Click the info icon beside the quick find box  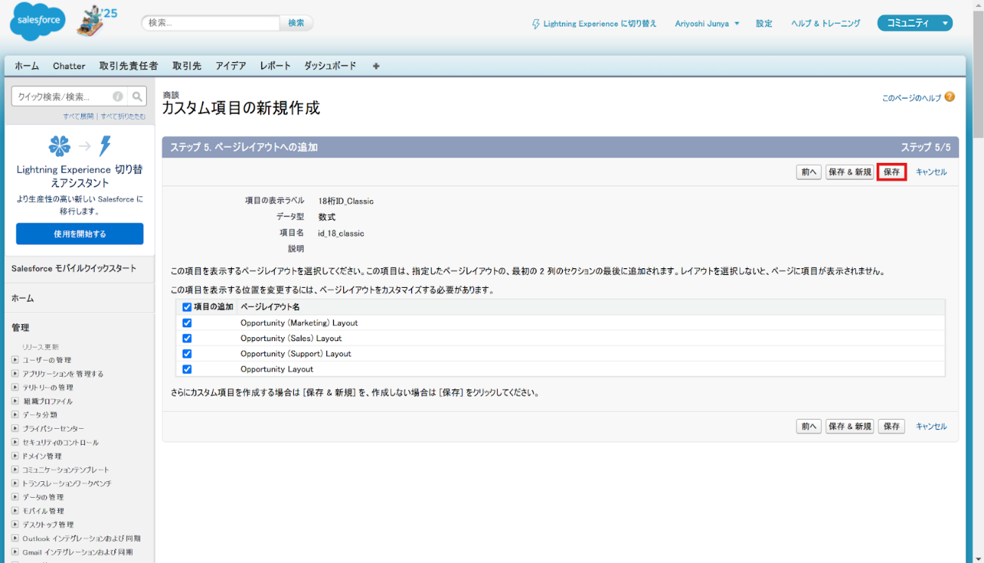[x=119, y=96]
